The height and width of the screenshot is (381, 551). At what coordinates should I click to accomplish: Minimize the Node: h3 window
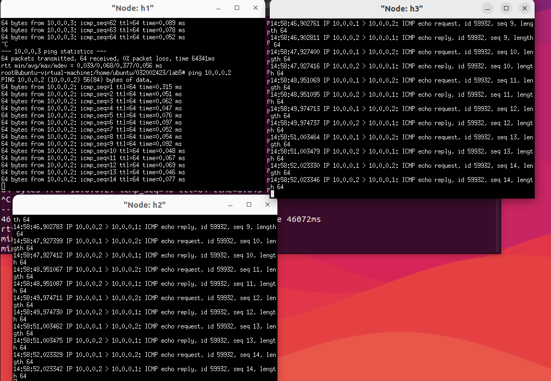click(488, 8)
